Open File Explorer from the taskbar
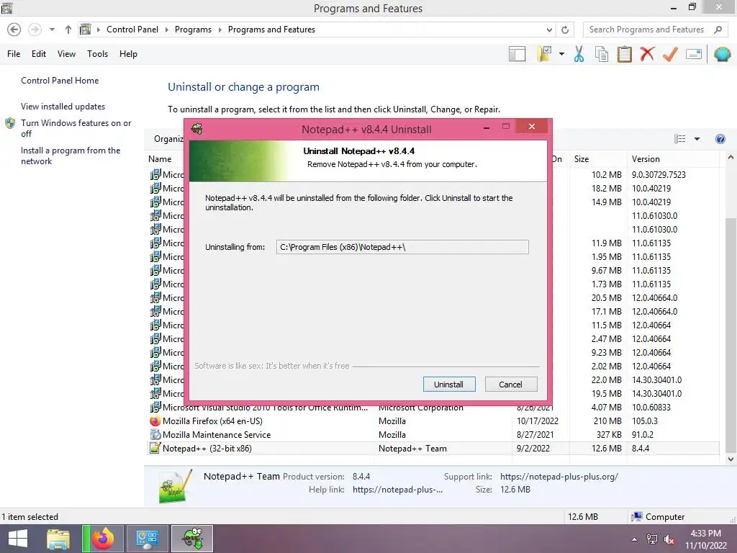Screen dimensions: 737x553 (58, 539)
